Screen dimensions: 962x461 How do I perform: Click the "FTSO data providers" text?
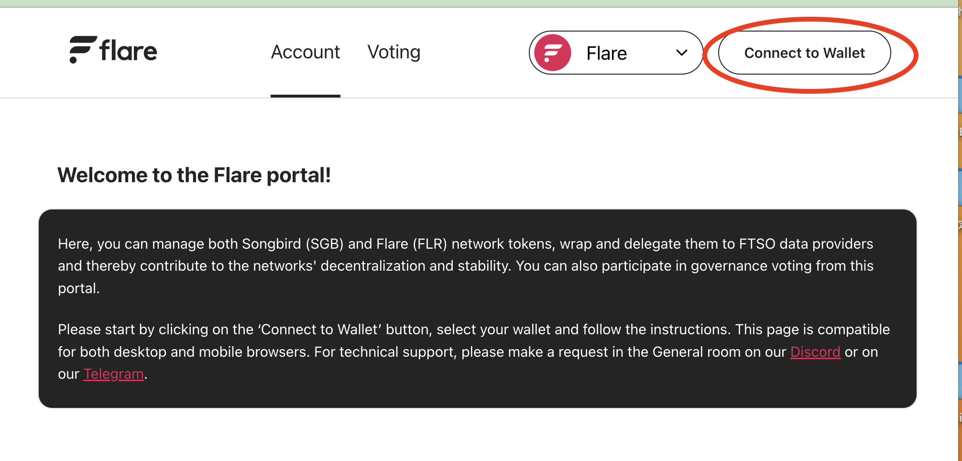coord(806,244)
